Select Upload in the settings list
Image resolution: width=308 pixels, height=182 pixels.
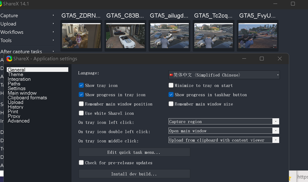(x=16, y=102)
